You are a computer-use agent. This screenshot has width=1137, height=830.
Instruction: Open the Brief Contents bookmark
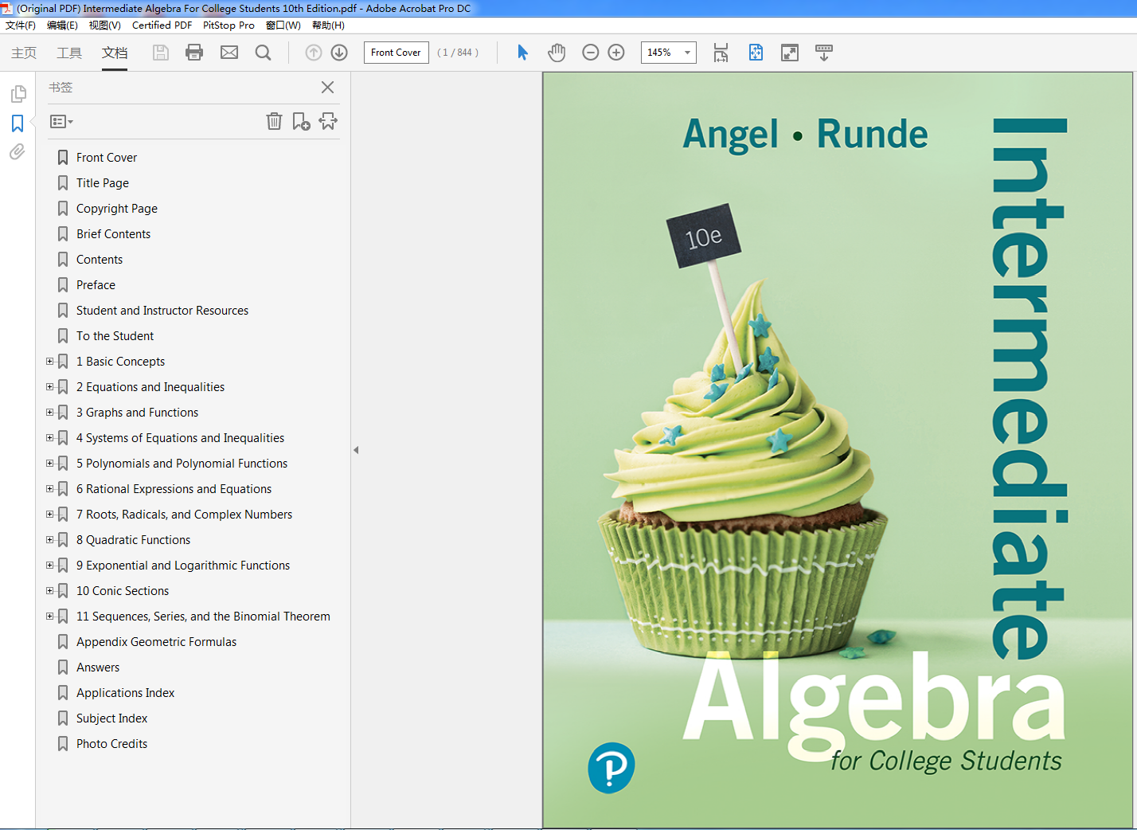coord(113,234)
